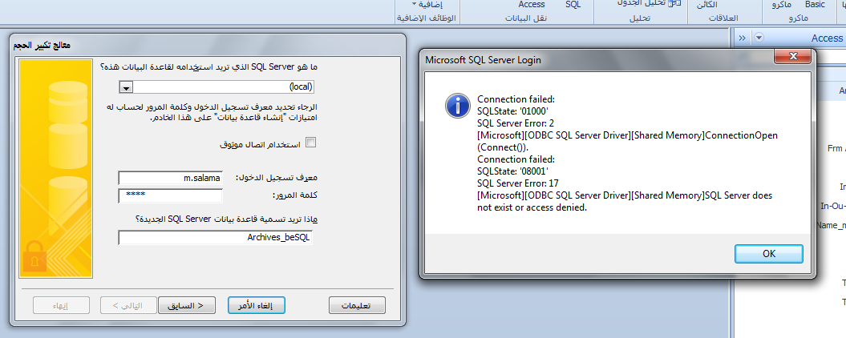Click the الوظائف الإضافية ribbon group label
The width and height of the screenshot is (846, 338).
coord(427,18)
